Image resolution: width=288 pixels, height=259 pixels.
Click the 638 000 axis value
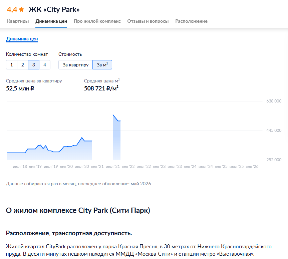[274, 101]
